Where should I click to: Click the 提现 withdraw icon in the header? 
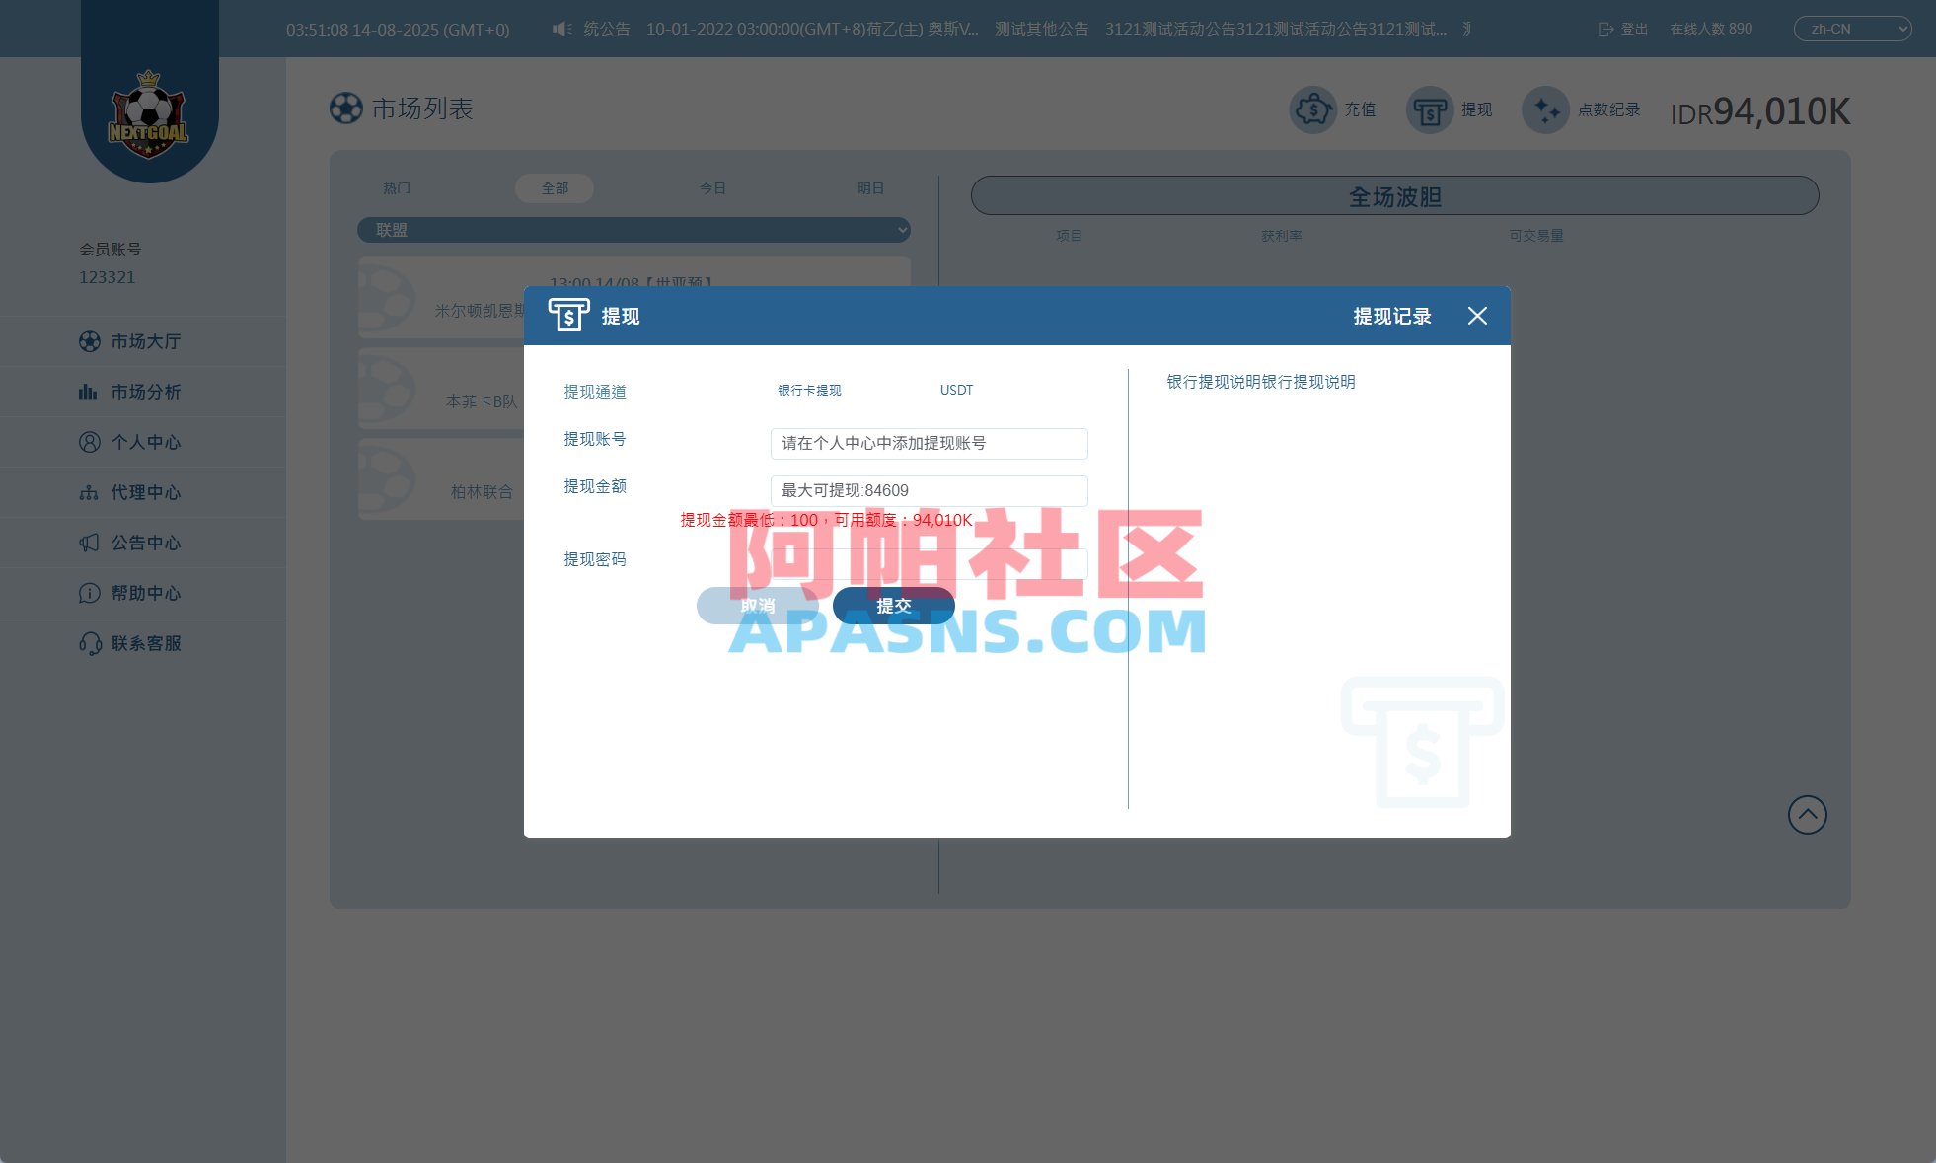pyautogui.click(x=1429, y=109)
